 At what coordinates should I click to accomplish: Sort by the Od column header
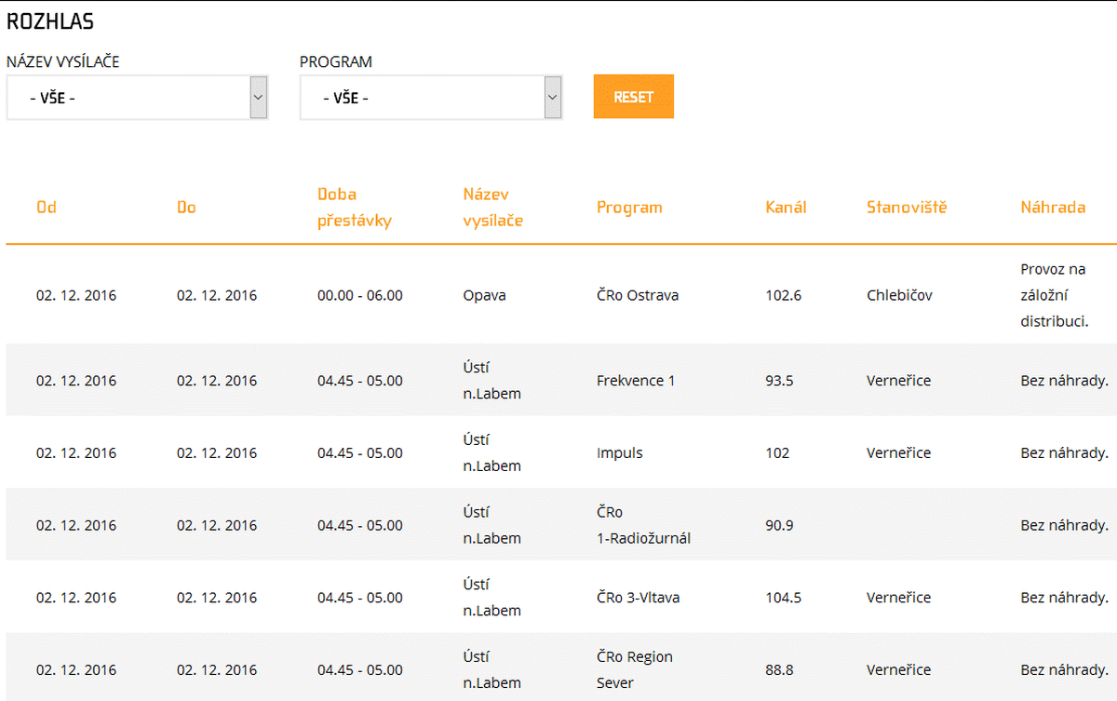(47, 208)
